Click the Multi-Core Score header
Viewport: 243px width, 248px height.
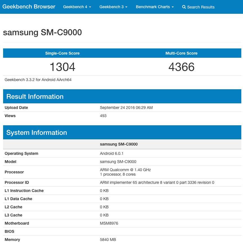[181, 53]
